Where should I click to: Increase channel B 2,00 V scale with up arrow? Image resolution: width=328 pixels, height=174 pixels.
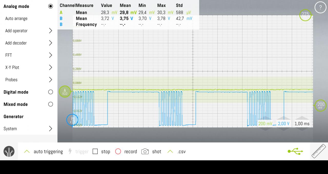point(284,118)
